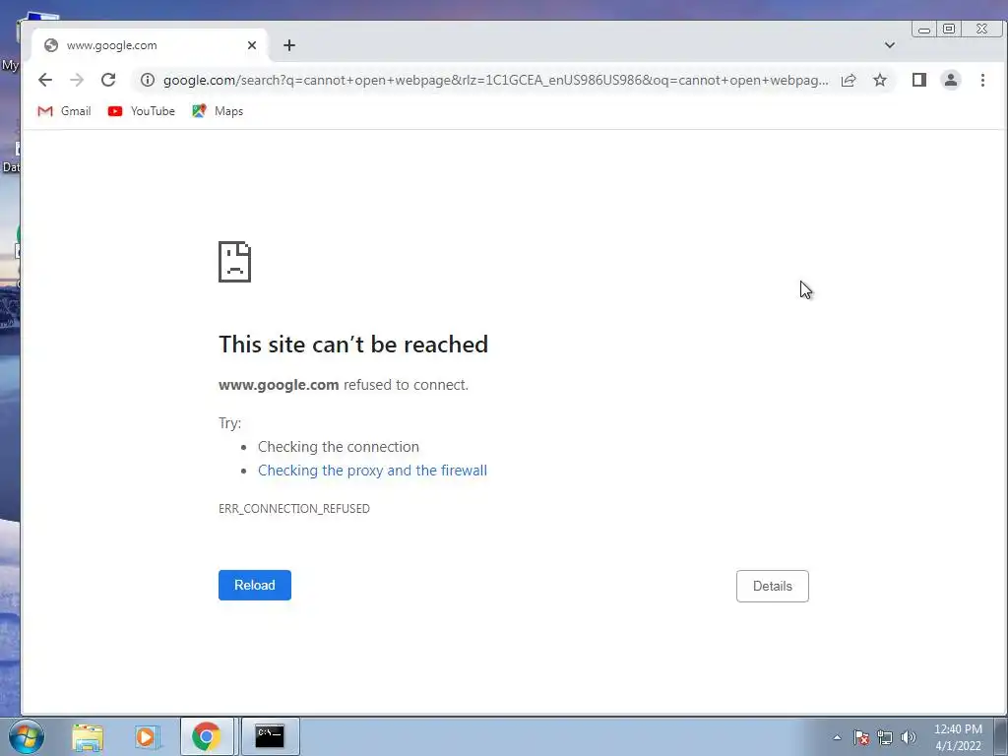Click the address bar URL field
This screenshot has width=1008, height=756.
click(496, 80)
